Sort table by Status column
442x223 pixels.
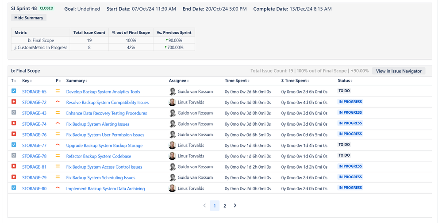click(345, 81)
